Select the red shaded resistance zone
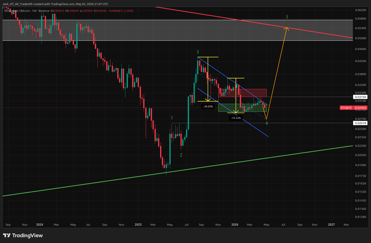Viewport: 371px width, 243px height. point(242,93)
